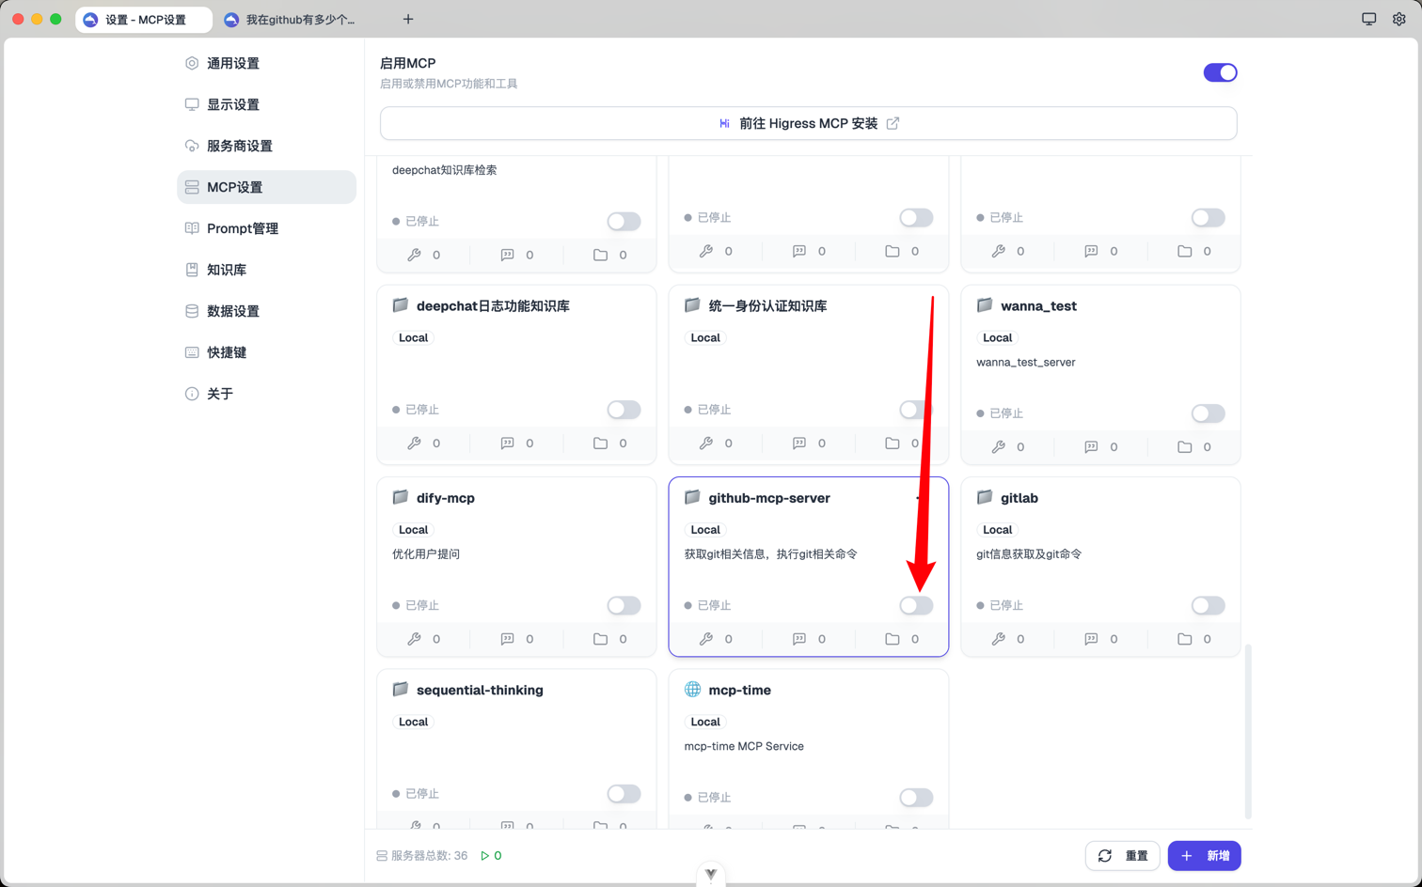Click the gitlab card title

pos(1019,498)
